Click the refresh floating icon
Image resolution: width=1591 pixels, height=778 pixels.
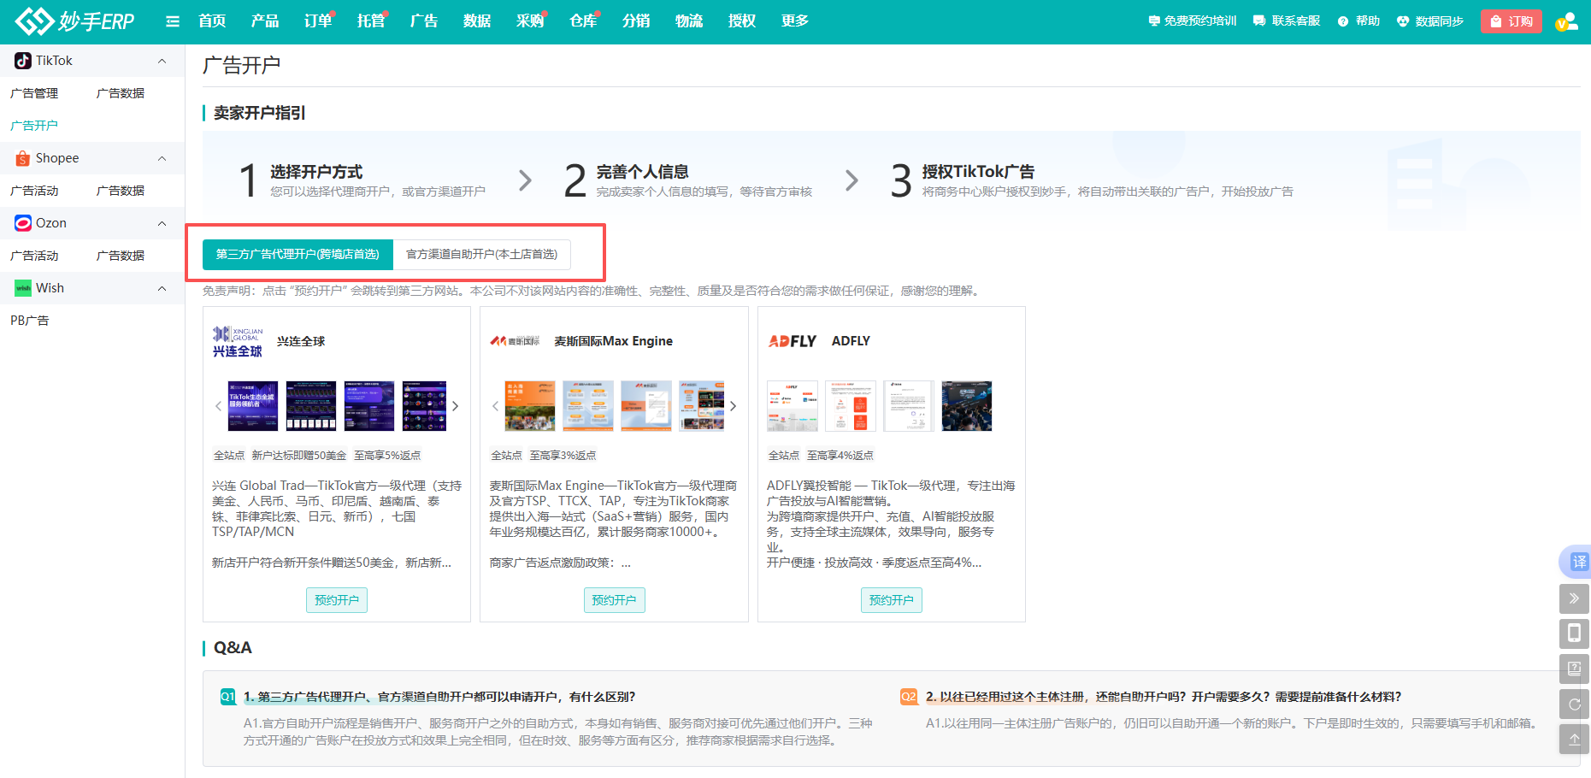click(x=1574, y=704)
